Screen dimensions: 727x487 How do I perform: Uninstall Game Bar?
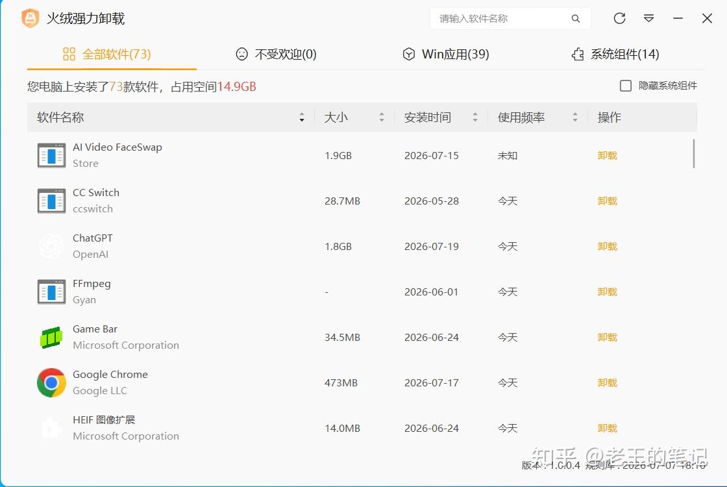(x=608, y=337)
